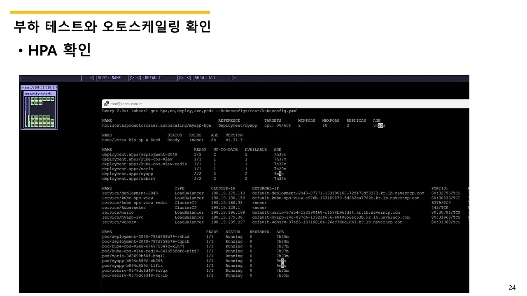Select deployment.apps/kube-ops-view-redis row
Screen dimensions: 527x296
coord(194,164)
